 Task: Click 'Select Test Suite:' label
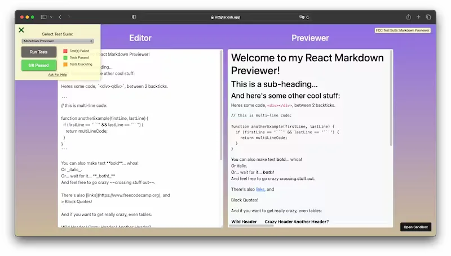tap(58, 34)
